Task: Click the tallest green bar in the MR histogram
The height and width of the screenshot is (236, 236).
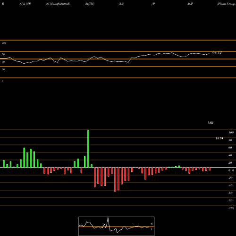Action: 88,149
